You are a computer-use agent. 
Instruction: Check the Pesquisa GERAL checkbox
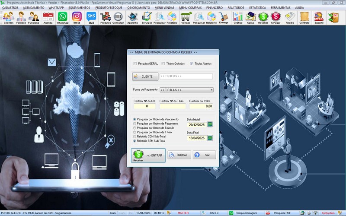135,64
